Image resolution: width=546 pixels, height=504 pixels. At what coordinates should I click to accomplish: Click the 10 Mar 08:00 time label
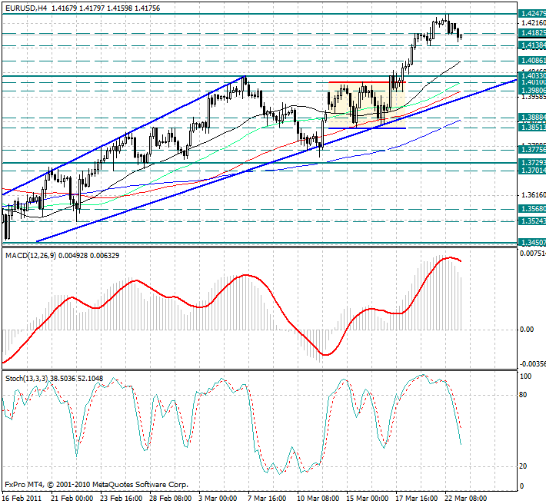tap(318, 499)
